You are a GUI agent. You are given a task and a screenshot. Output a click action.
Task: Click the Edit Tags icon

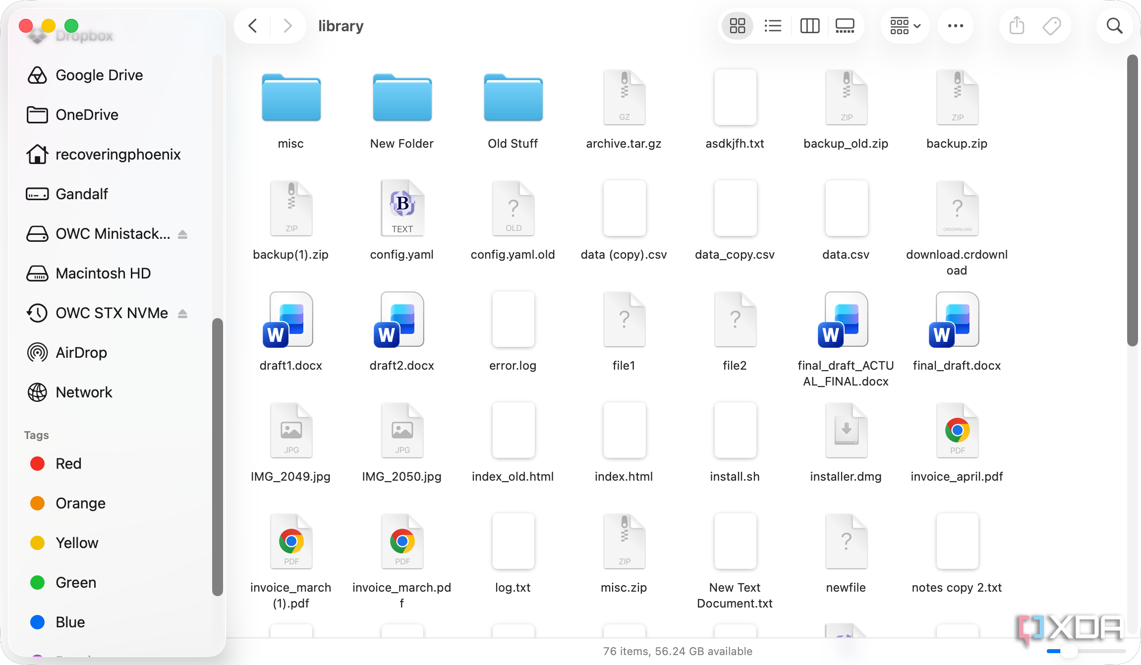pos(1051,26)
